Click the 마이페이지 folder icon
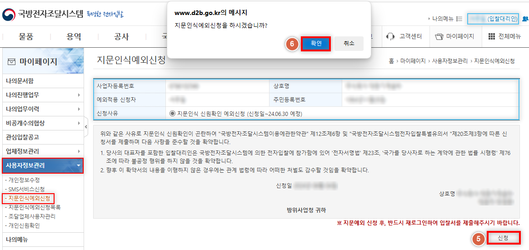The image size is (529, 250). click(439, 36)
